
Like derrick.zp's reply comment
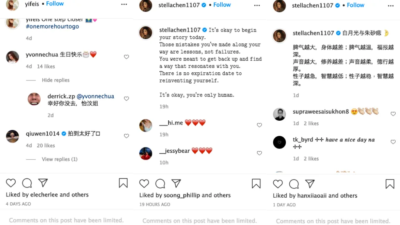click(126, 99)
